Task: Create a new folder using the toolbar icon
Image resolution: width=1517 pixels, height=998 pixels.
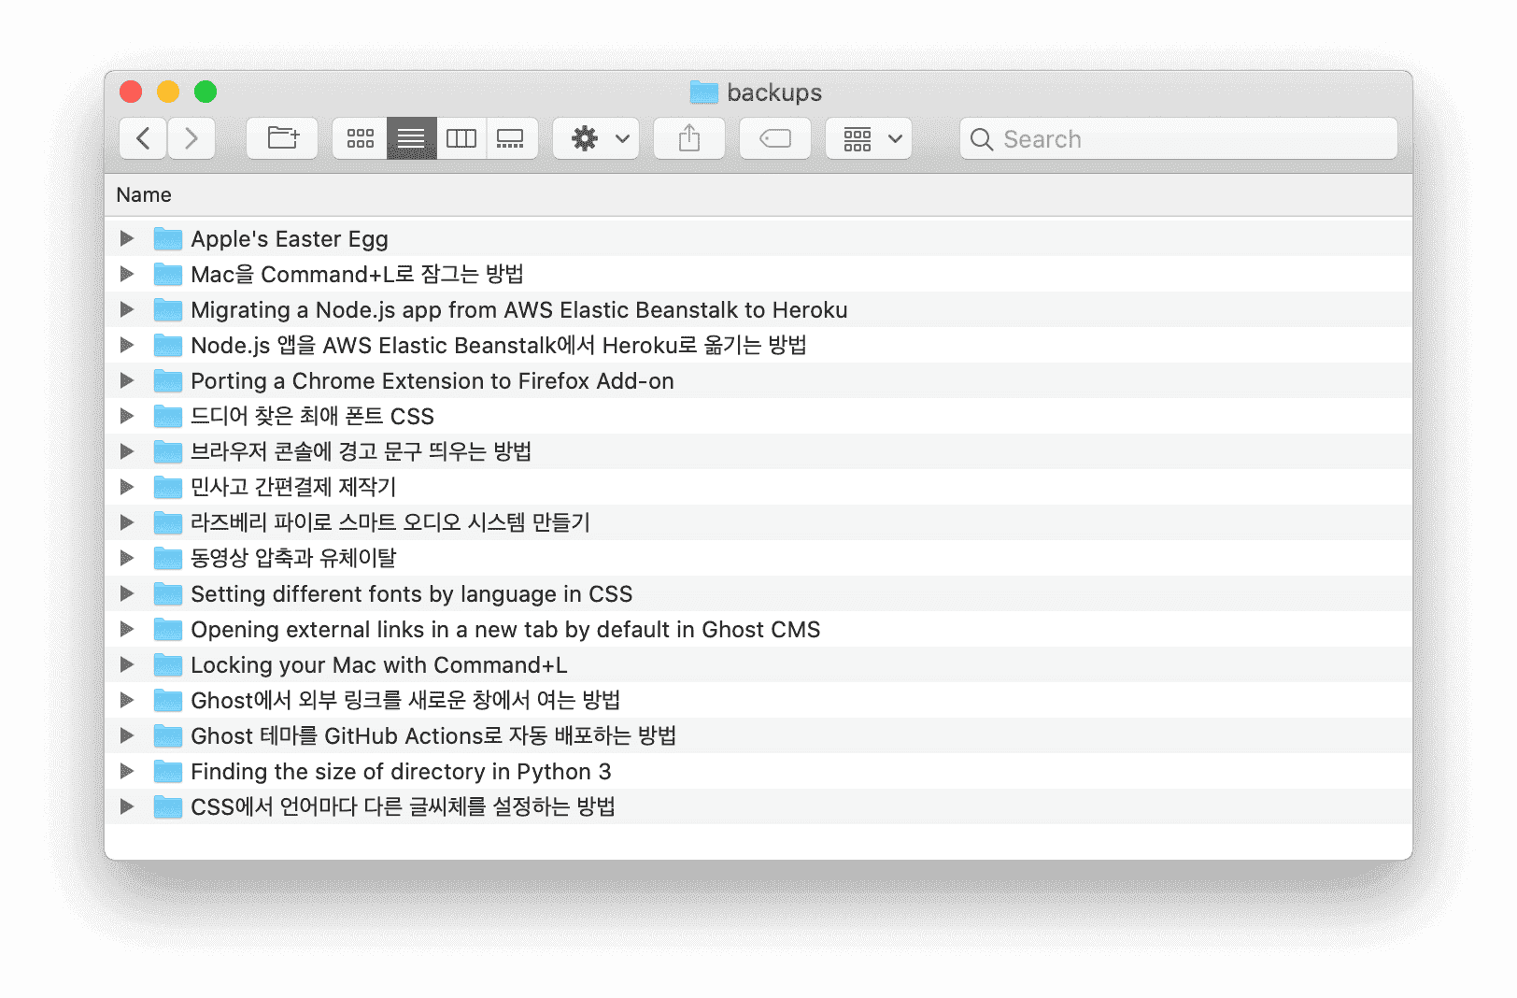Action: click(x=281, y=138)
